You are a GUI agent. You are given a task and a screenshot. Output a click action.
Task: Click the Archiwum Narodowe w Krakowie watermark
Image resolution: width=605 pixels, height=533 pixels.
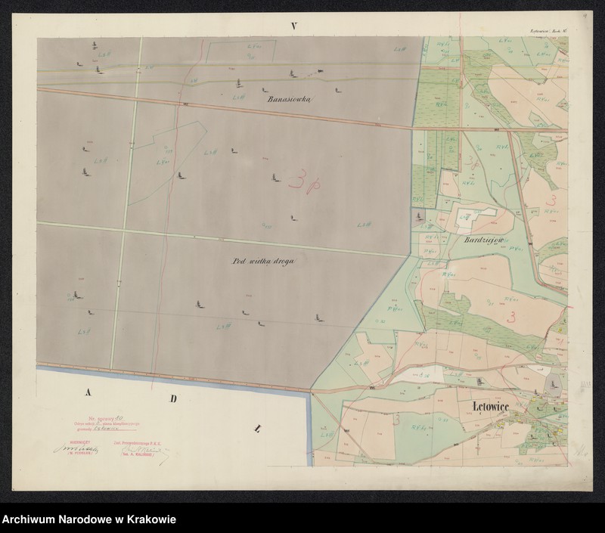point(88,520)
